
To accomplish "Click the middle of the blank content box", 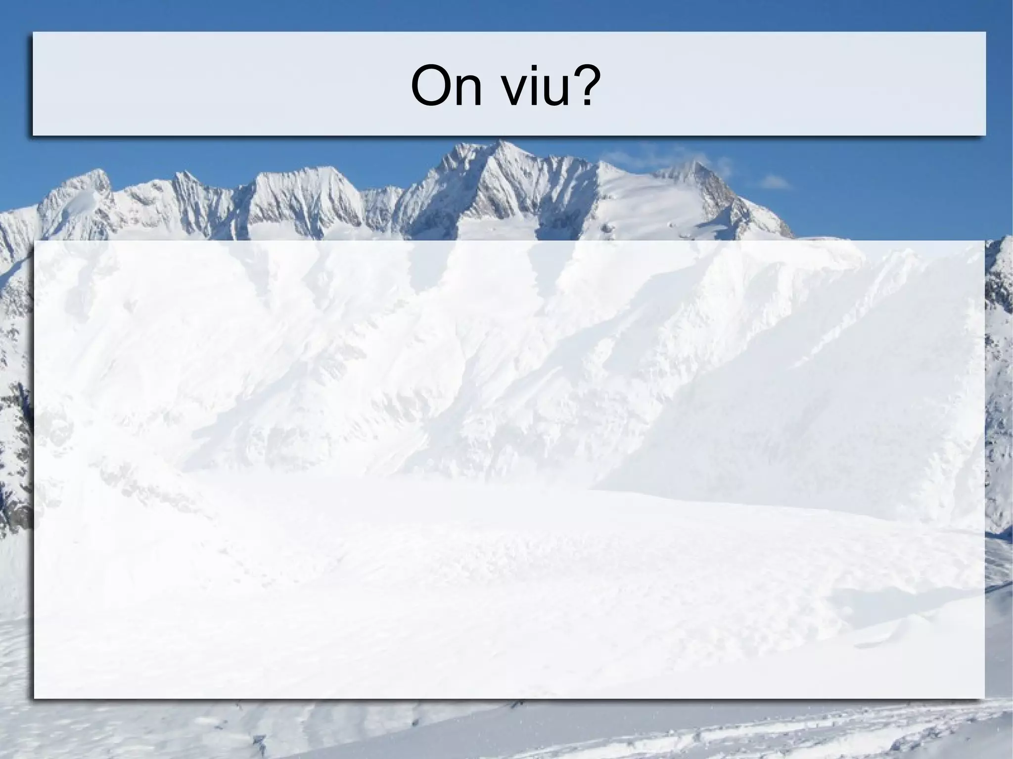I will 509,469.
